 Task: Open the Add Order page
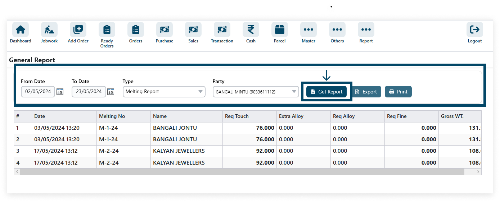click(78, 29)
